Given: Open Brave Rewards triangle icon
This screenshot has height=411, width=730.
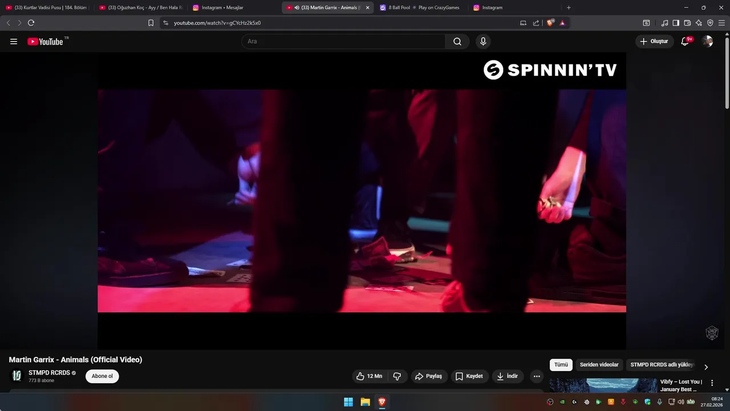Looking at the screenshot, I should 562,23.
